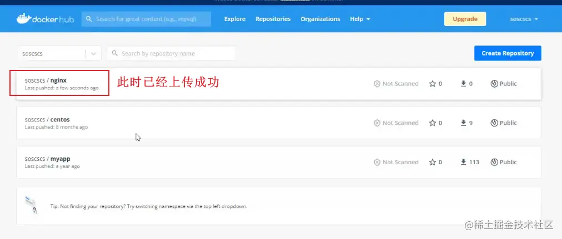Open the soscscs / myapp repository
The width and height of the screenshot is (562, 239).
click(x=47, y=159)
